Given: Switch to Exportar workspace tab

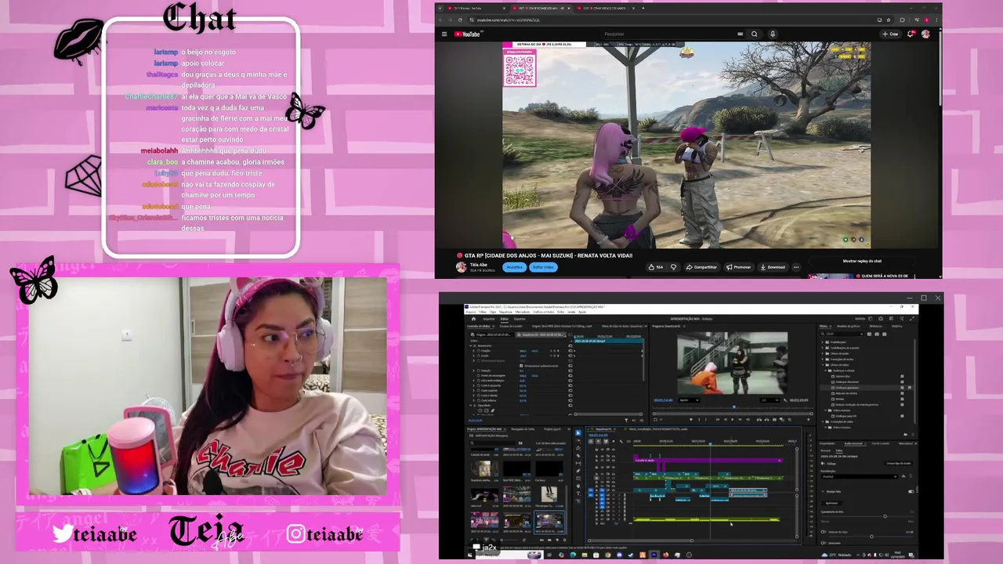Looking at the screenshot, I should [520, 319].
